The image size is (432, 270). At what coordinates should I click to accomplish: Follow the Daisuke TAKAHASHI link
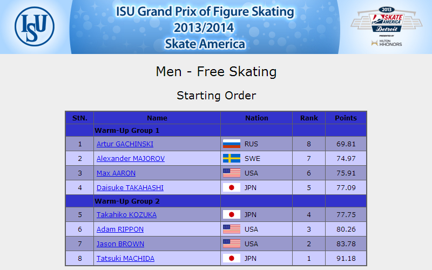click(x=130, y=188)
